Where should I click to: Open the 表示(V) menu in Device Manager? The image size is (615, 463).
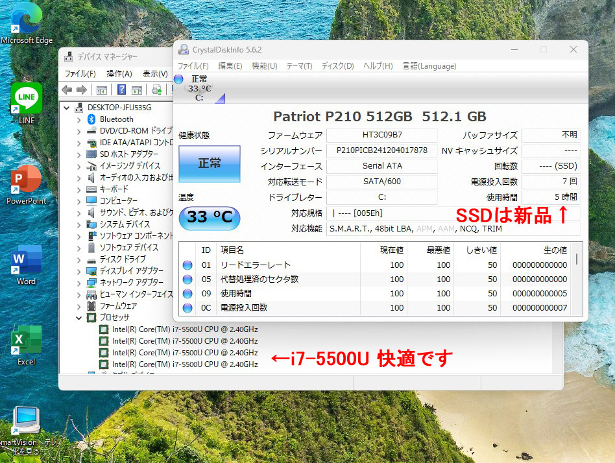point(155,74)
